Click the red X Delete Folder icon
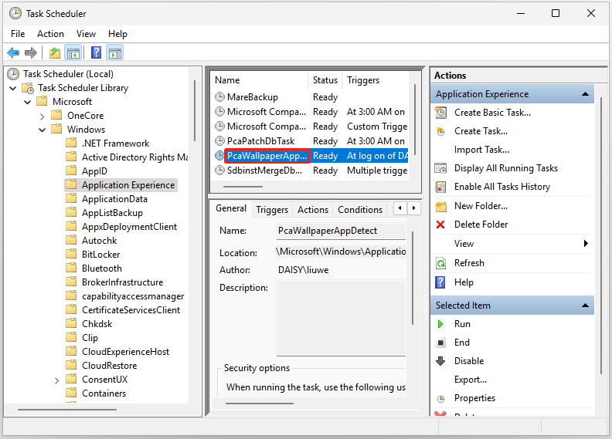Screen dimensions: 612x439 pyautogui.click(x=440, y=225)
